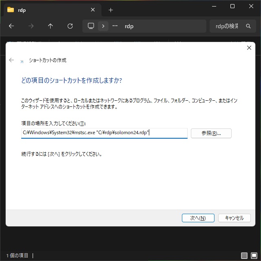Switch to large icons view in status bar
This screenshot has width=261, height=261.
coord(254,256)
